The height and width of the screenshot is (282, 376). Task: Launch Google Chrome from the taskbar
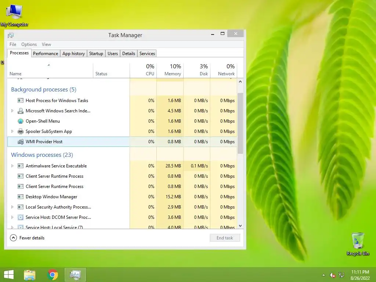click(53, 275)
